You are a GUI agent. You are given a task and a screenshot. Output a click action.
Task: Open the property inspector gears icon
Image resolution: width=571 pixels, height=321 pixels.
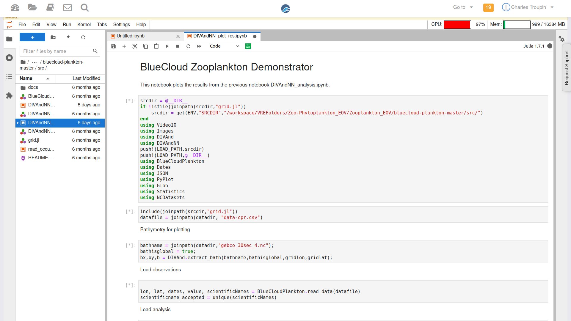tap(561, 39)
